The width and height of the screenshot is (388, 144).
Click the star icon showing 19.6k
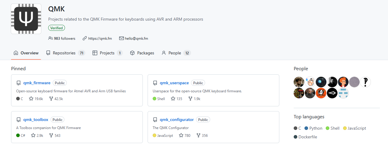tap(31, 99)
